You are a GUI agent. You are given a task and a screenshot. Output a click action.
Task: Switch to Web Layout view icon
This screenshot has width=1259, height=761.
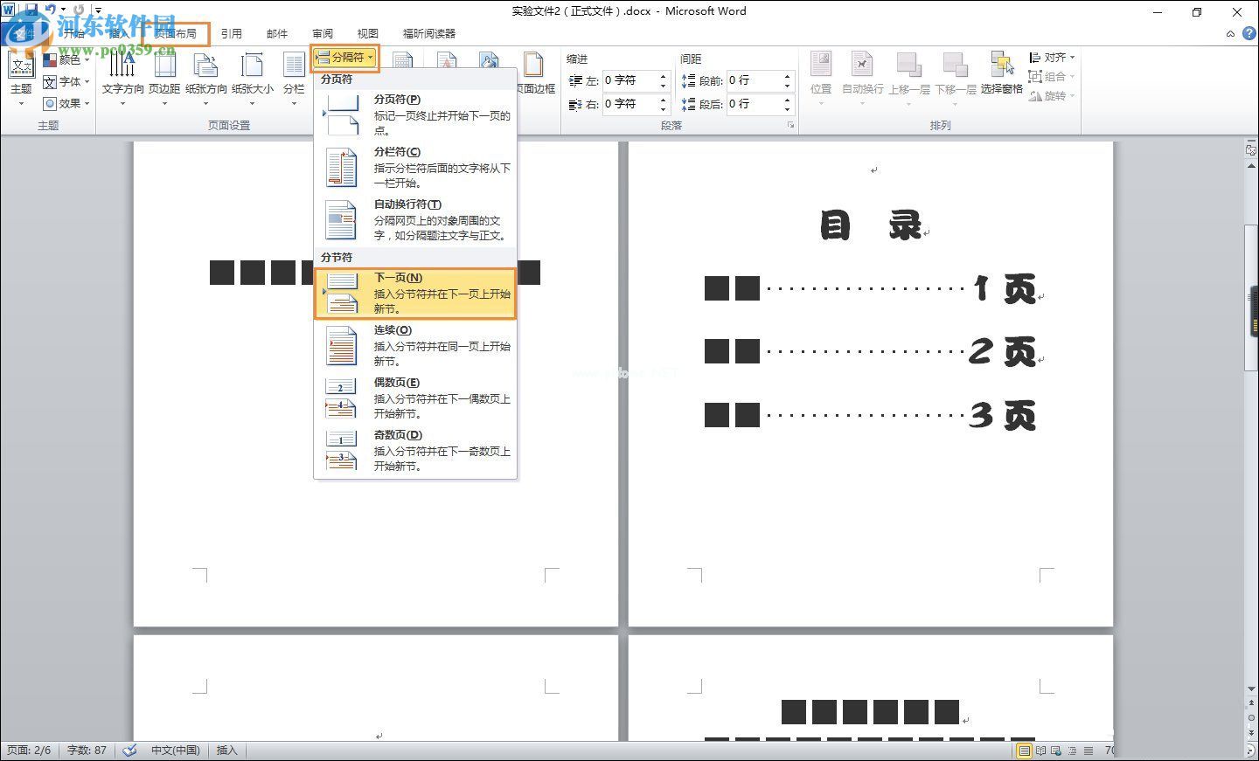[1056, 751]
